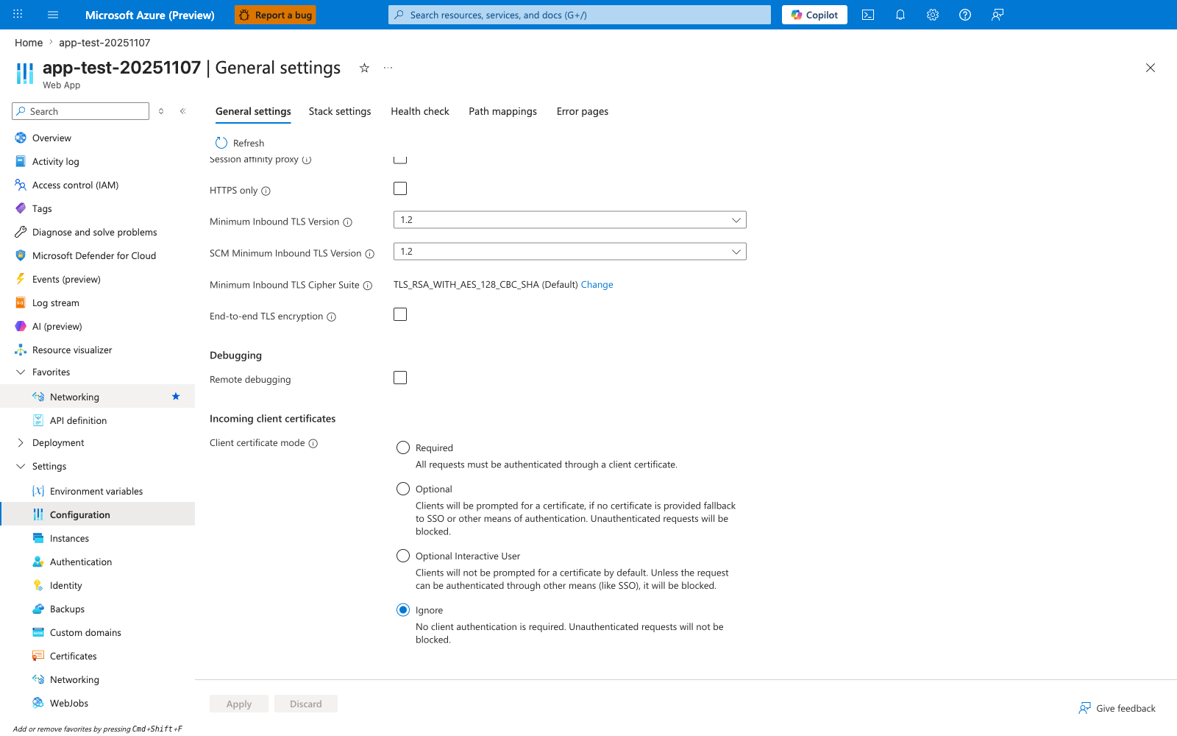Go to Home breadcrumb
This screenshot has width=1177, height=736.
pos(29,43)
